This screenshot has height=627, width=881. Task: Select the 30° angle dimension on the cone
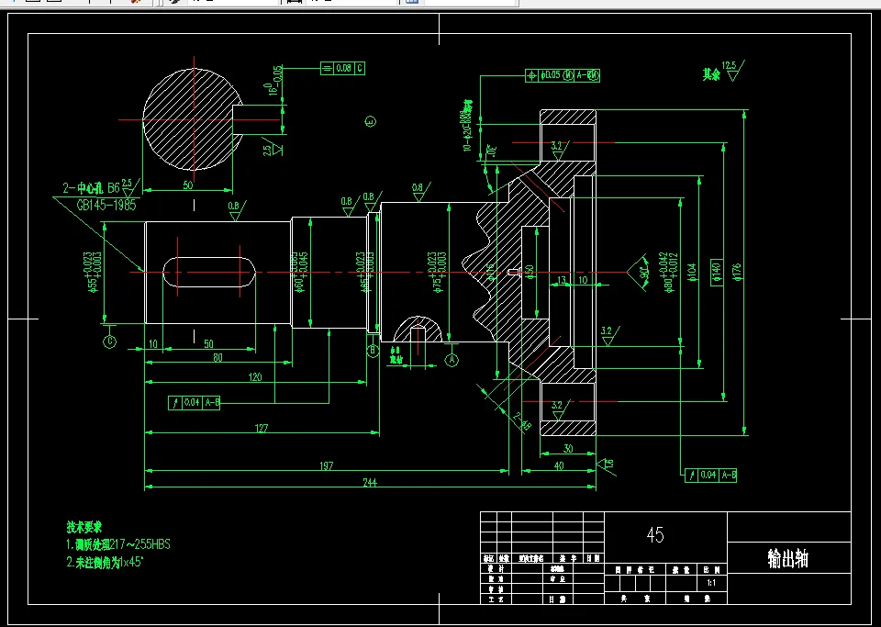(493, 152)
